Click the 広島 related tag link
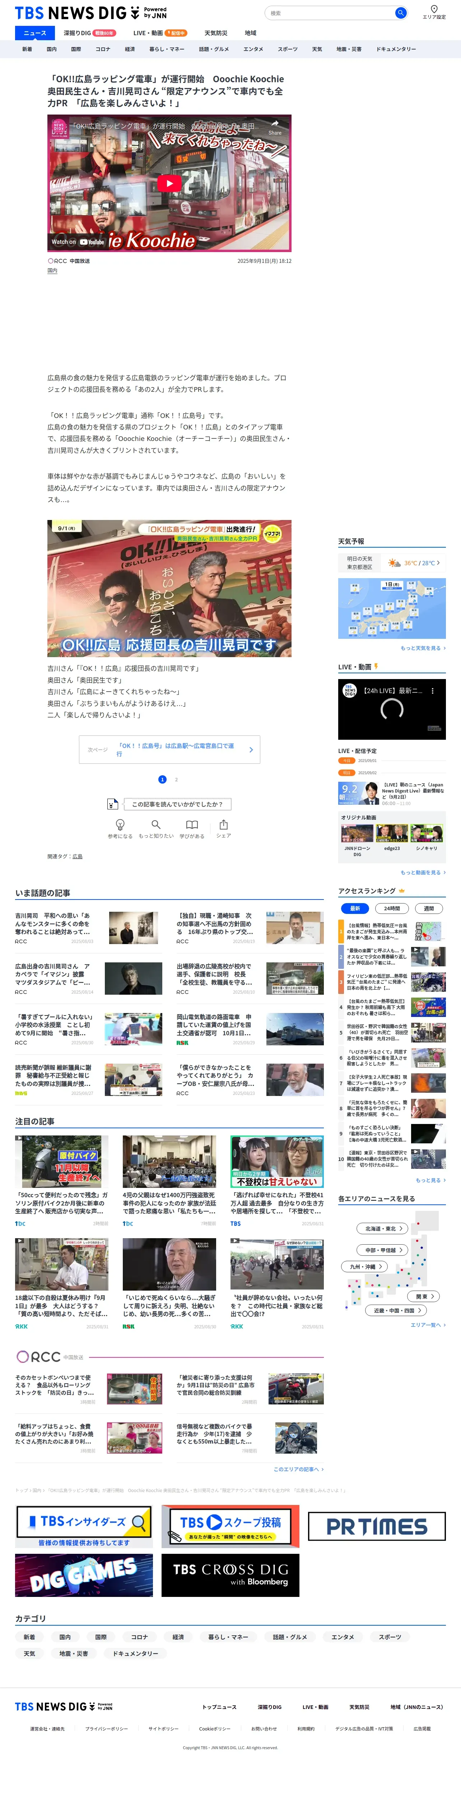461x1798 pixels. coord(78,856)
